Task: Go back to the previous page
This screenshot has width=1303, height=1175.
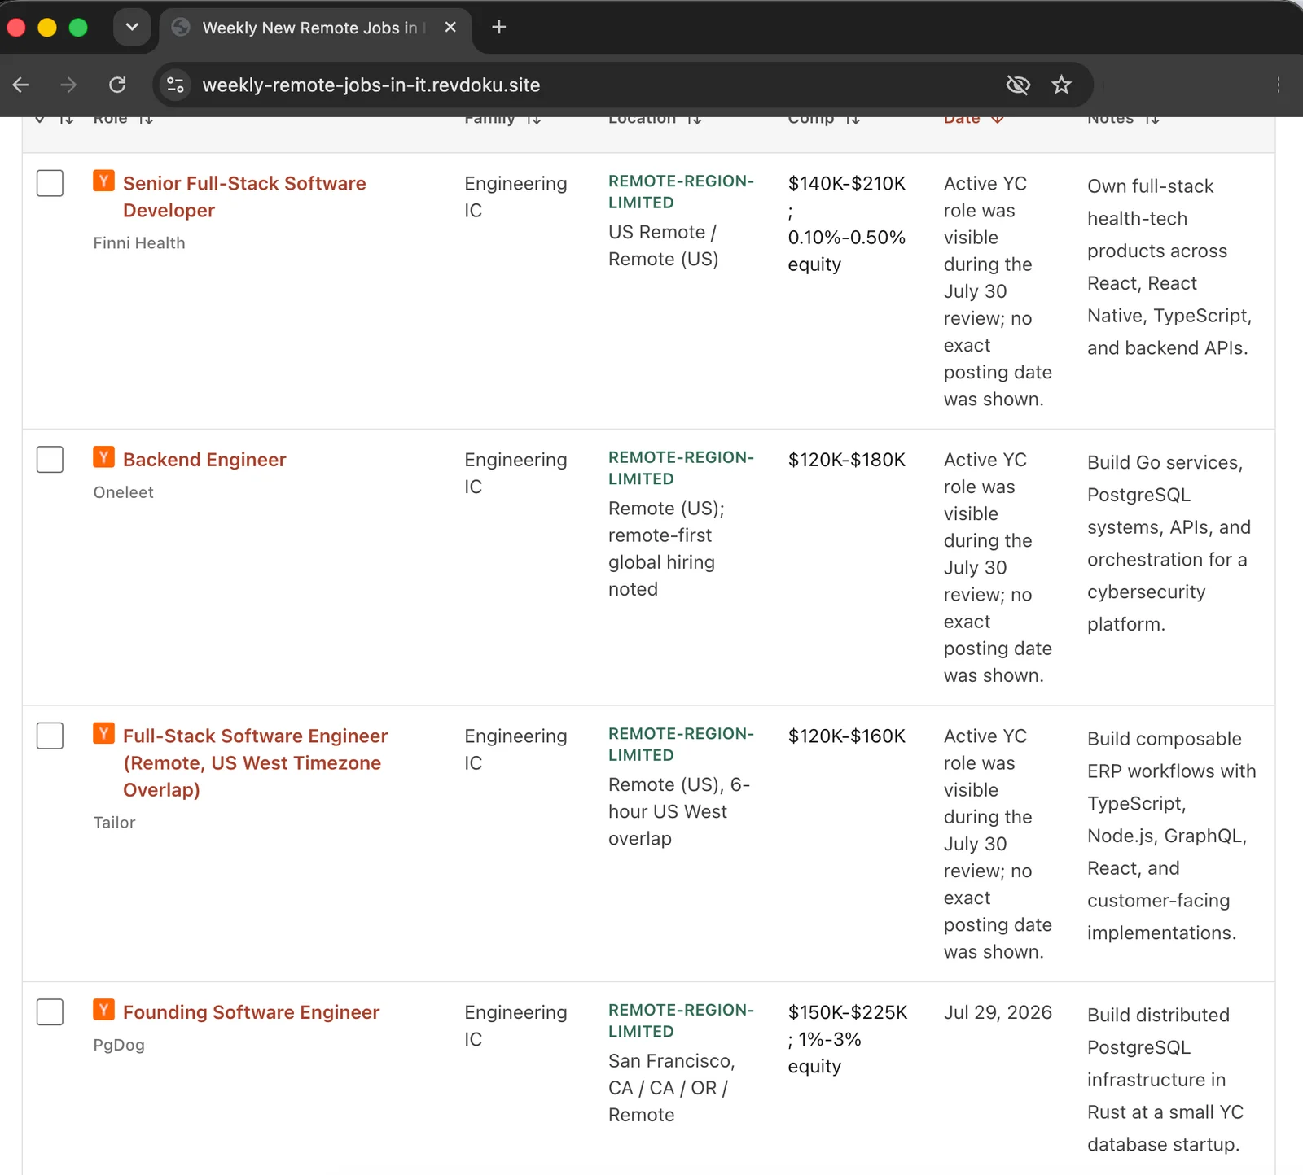Action: [21, 85]
